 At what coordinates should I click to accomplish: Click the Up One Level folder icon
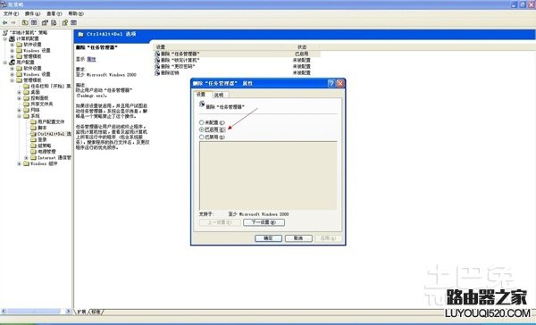pos(25,22)
